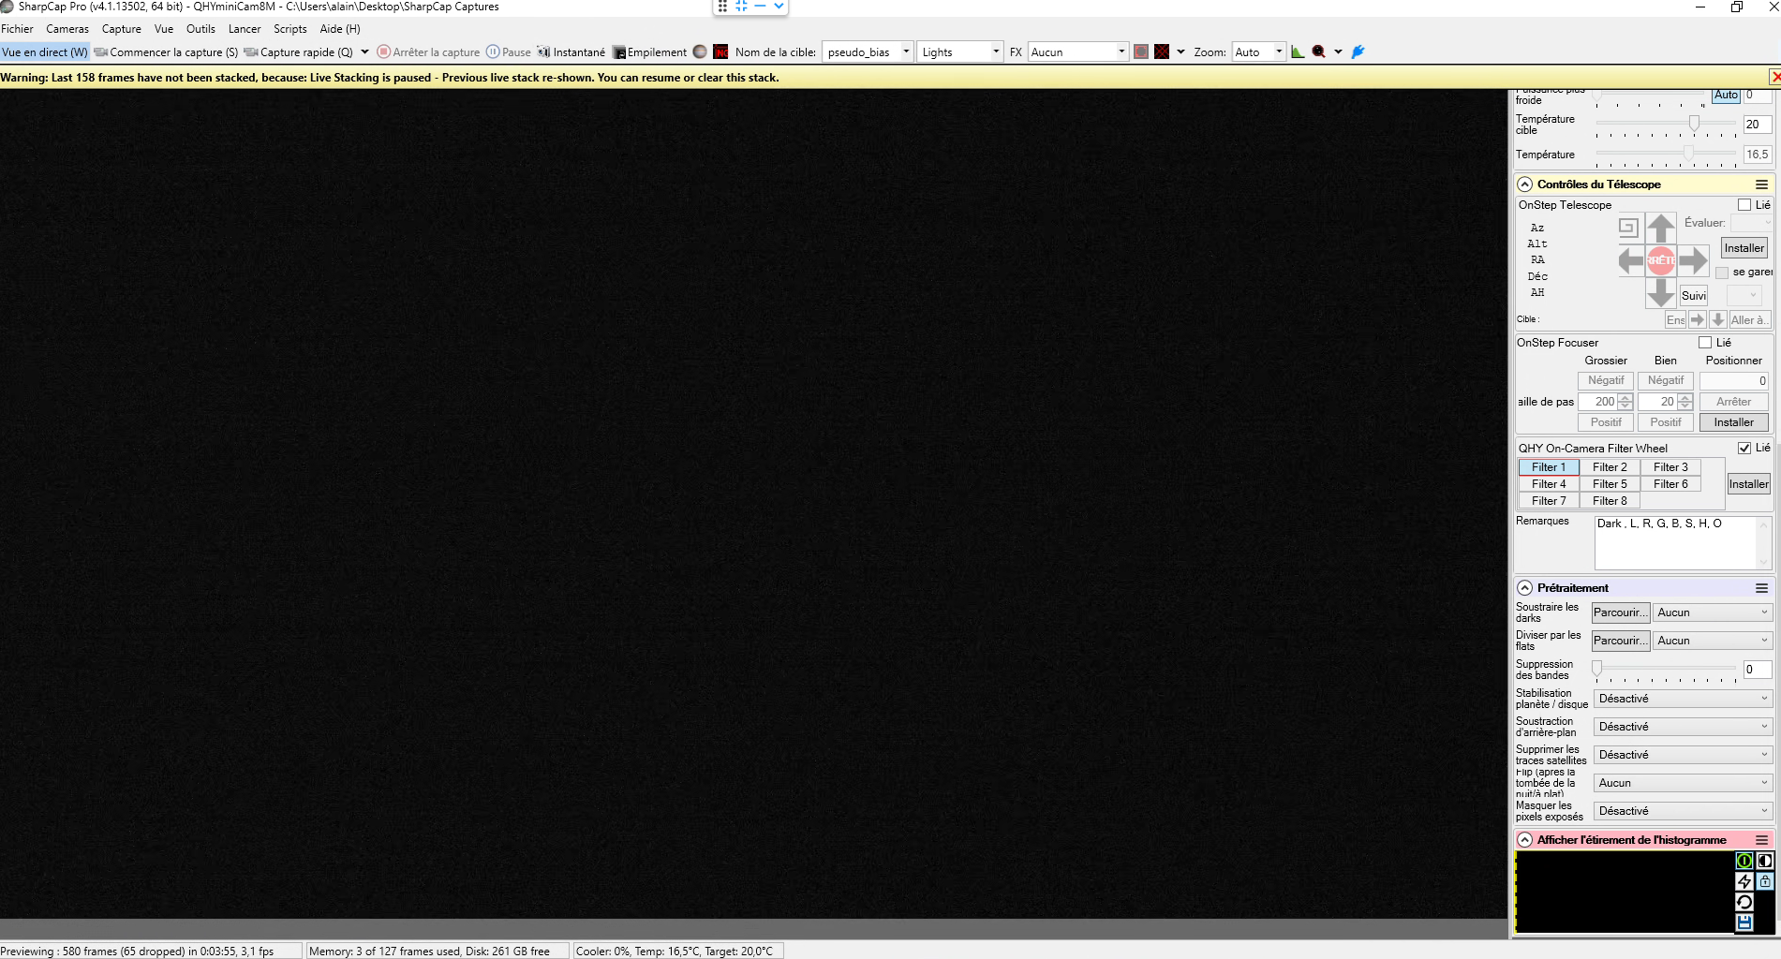Collapse the Prétraitement section
This screenshot has height=959, width=1781.
pyautogui.click(x=1525, y=588)
